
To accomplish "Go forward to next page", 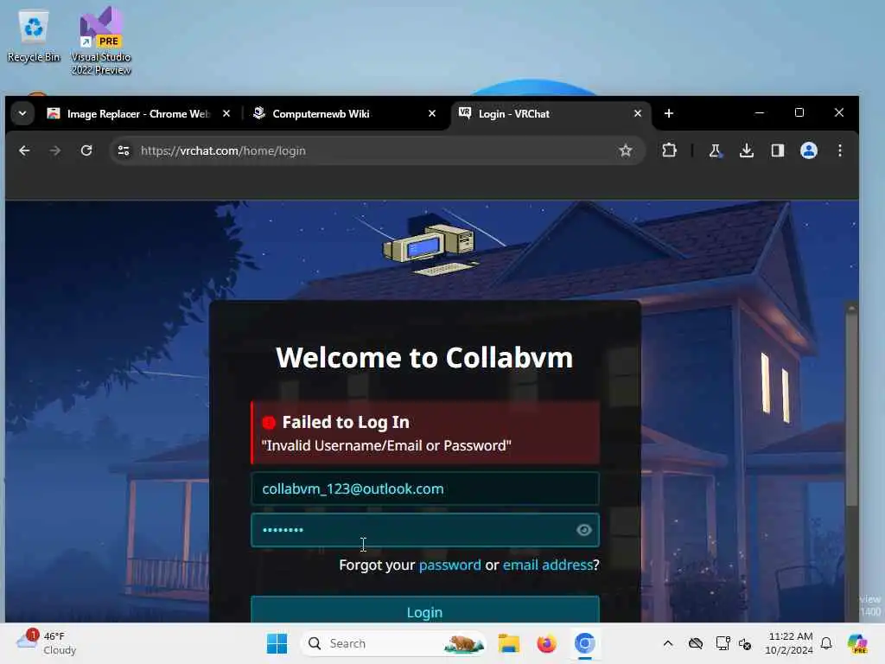I will coord(55,150).
